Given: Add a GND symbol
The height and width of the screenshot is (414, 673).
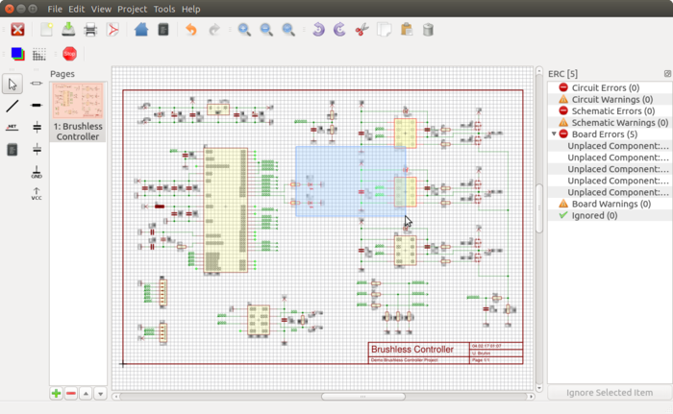Looking at the screenshot, I should [37, 172].
